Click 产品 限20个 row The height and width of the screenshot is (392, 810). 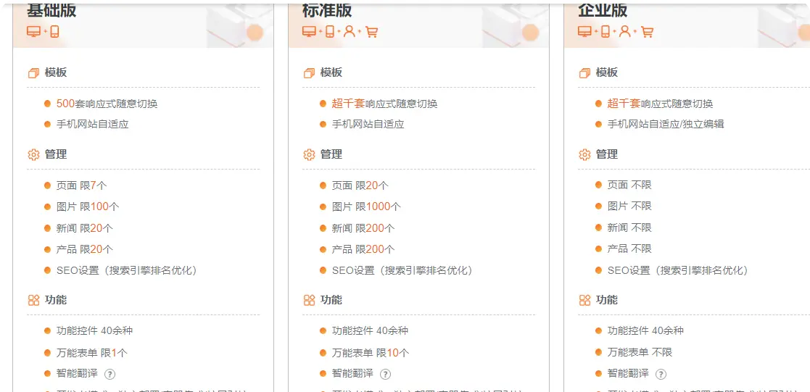point(85,249)
